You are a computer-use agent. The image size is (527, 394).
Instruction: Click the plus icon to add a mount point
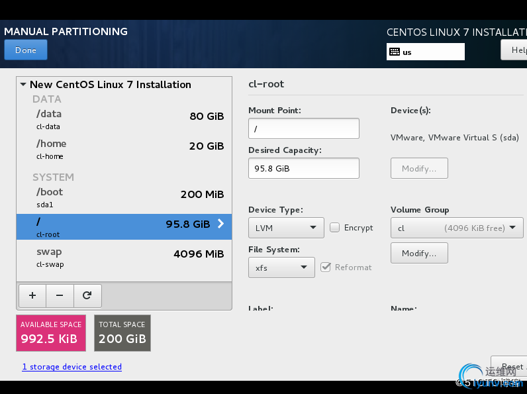[x=32, y=295]
